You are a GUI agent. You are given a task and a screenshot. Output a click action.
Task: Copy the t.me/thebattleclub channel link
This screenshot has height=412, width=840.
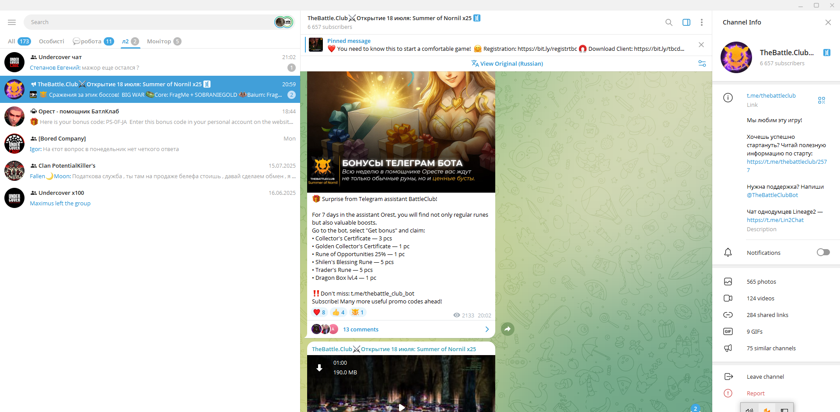click(x=771, y=95)
